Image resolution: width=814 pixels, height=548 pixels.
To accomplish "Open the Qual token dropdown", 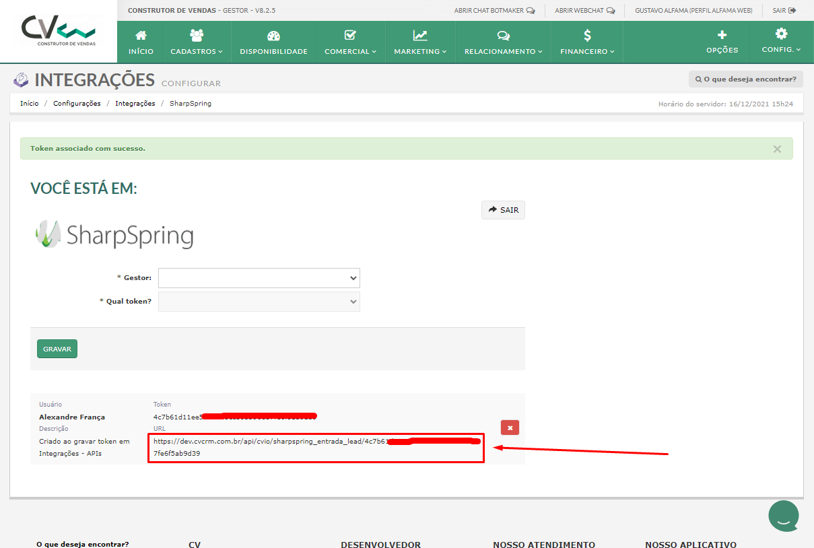I will pos(259,302).
